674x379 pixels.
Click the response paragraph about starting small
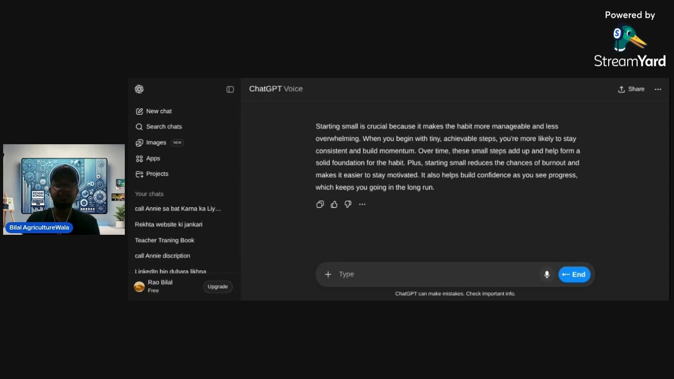[448, 157]
